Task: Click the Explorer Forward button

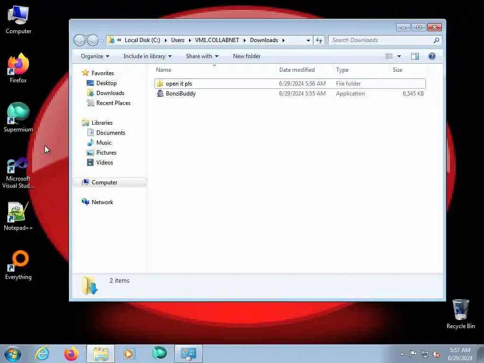Action: [93, 40]
